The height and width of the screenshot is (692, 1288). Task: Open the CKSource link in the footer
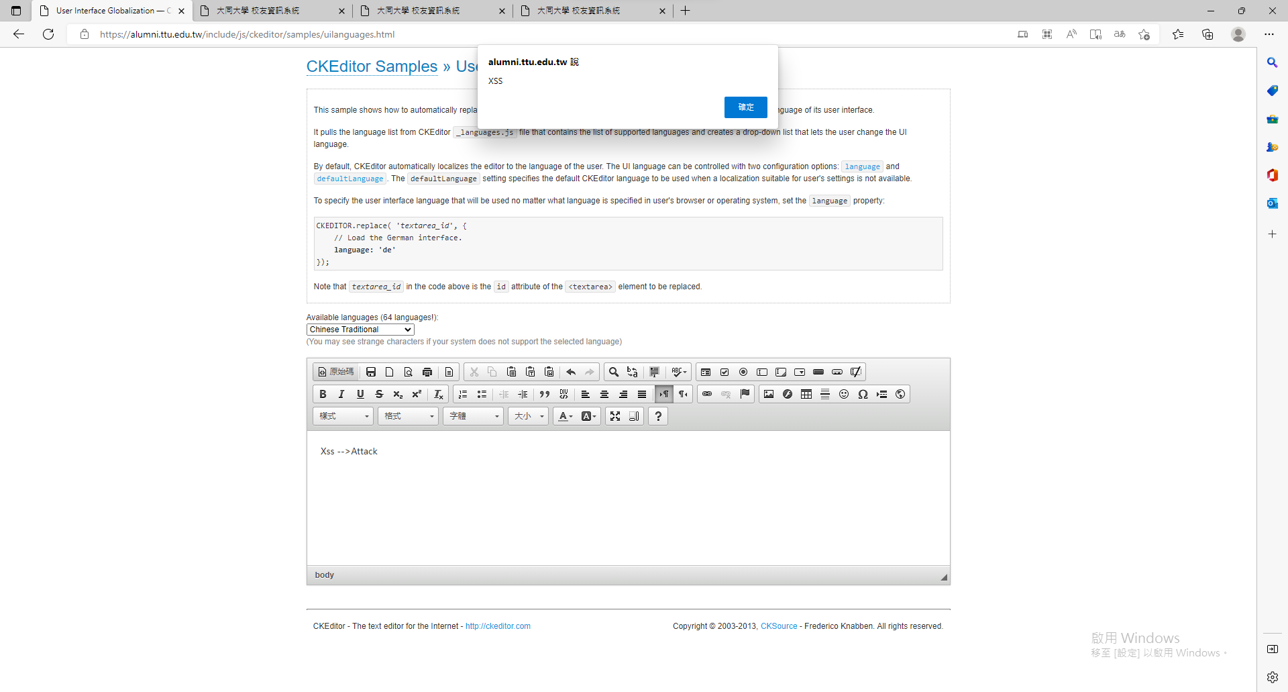pyautogui.click(x=779, y=626)
